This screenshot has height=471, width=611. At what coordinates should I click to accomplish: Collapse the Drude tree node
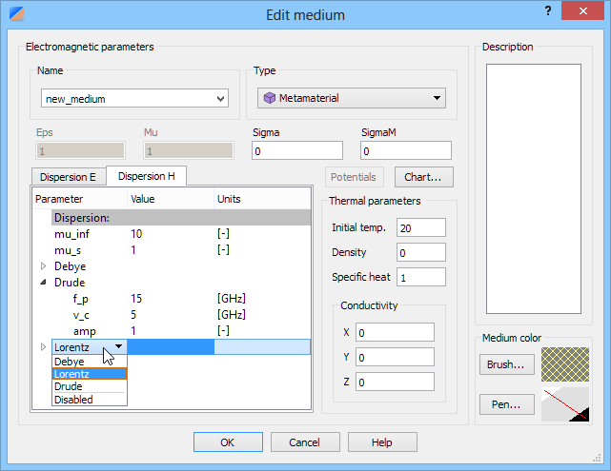click(x=43, y=283)
